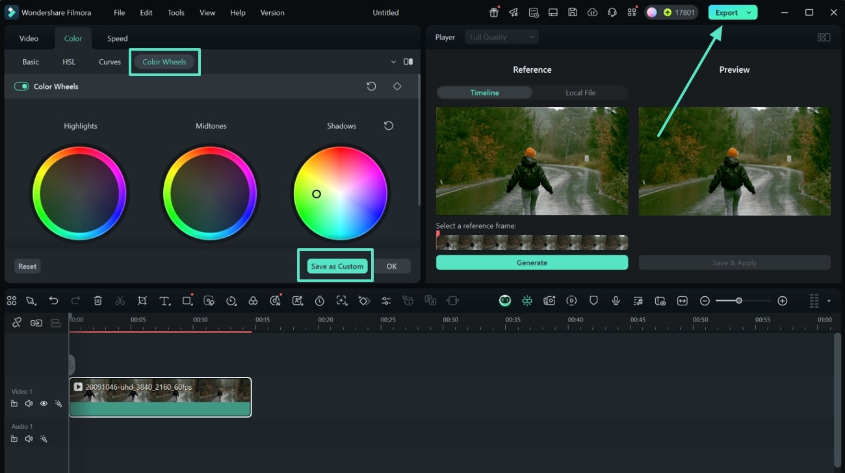The image size is (845, 473).
Task: Delete the selected clip with trash icon
Action: [x=98, y=301]
